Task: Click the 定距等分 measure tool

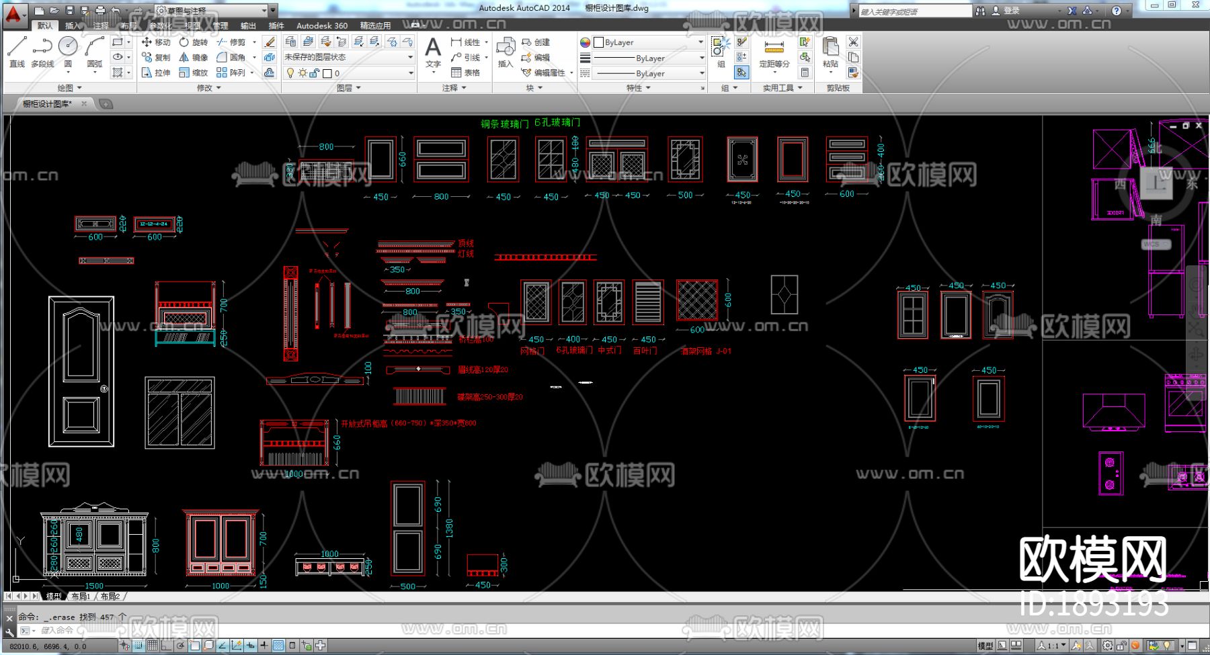Action: (x=774, y=52)
